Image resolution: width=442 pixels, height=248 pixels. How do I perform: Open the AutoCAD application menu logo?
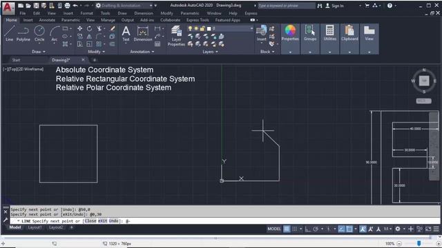pyautogui.click(x=8, y=8)
